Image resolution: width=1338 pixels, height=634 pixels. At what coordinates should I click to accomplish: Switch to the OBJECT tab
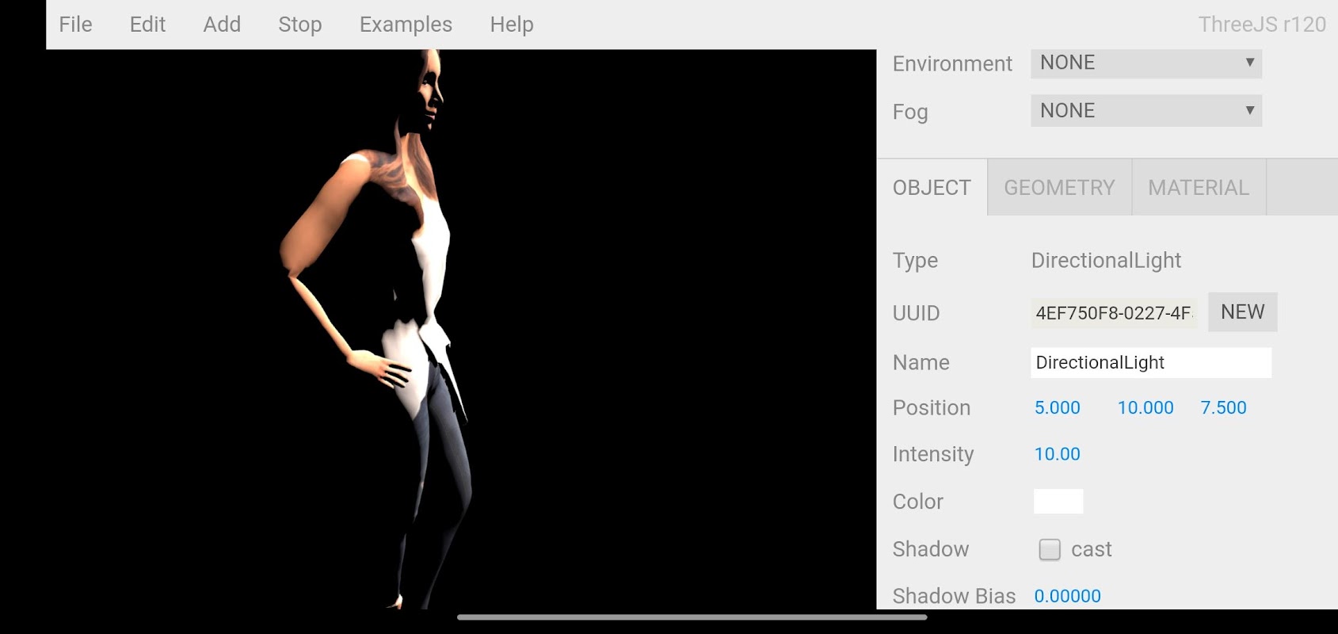click(x=932, y=188)
